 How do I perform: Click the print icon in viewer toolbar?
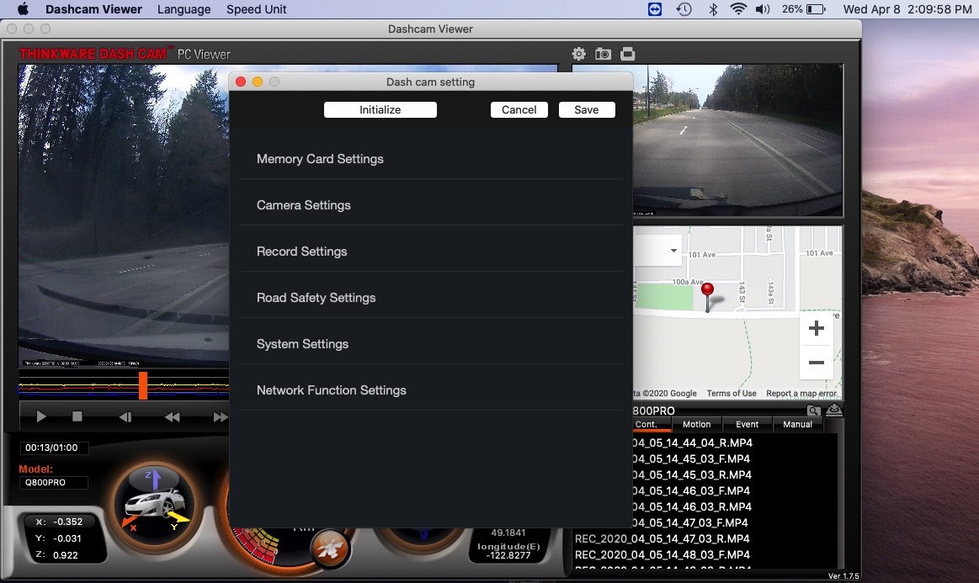(627, 55)
